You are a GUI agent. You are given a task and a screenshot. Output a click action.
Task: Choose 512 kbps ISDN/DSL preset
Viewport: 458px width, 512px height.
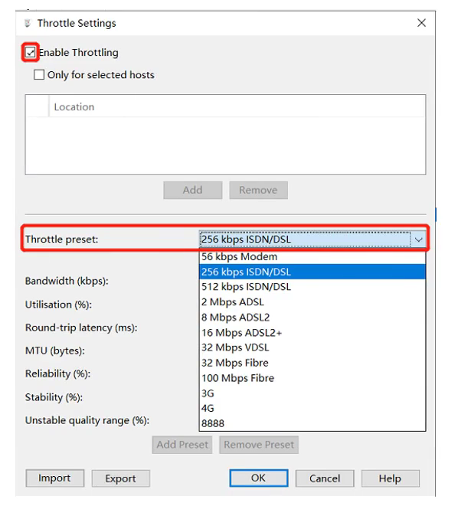click(312, 287)
